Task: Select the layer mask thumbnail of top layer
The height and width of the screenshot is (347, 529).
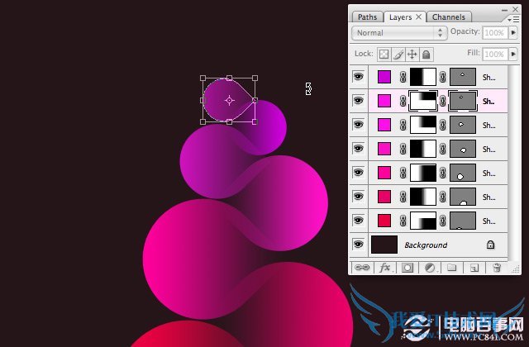Action: 423,77
